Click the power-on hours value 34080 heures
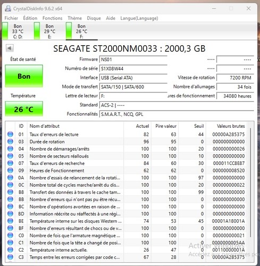The height and width of the screenshot is (266, 260). point(235,96)
